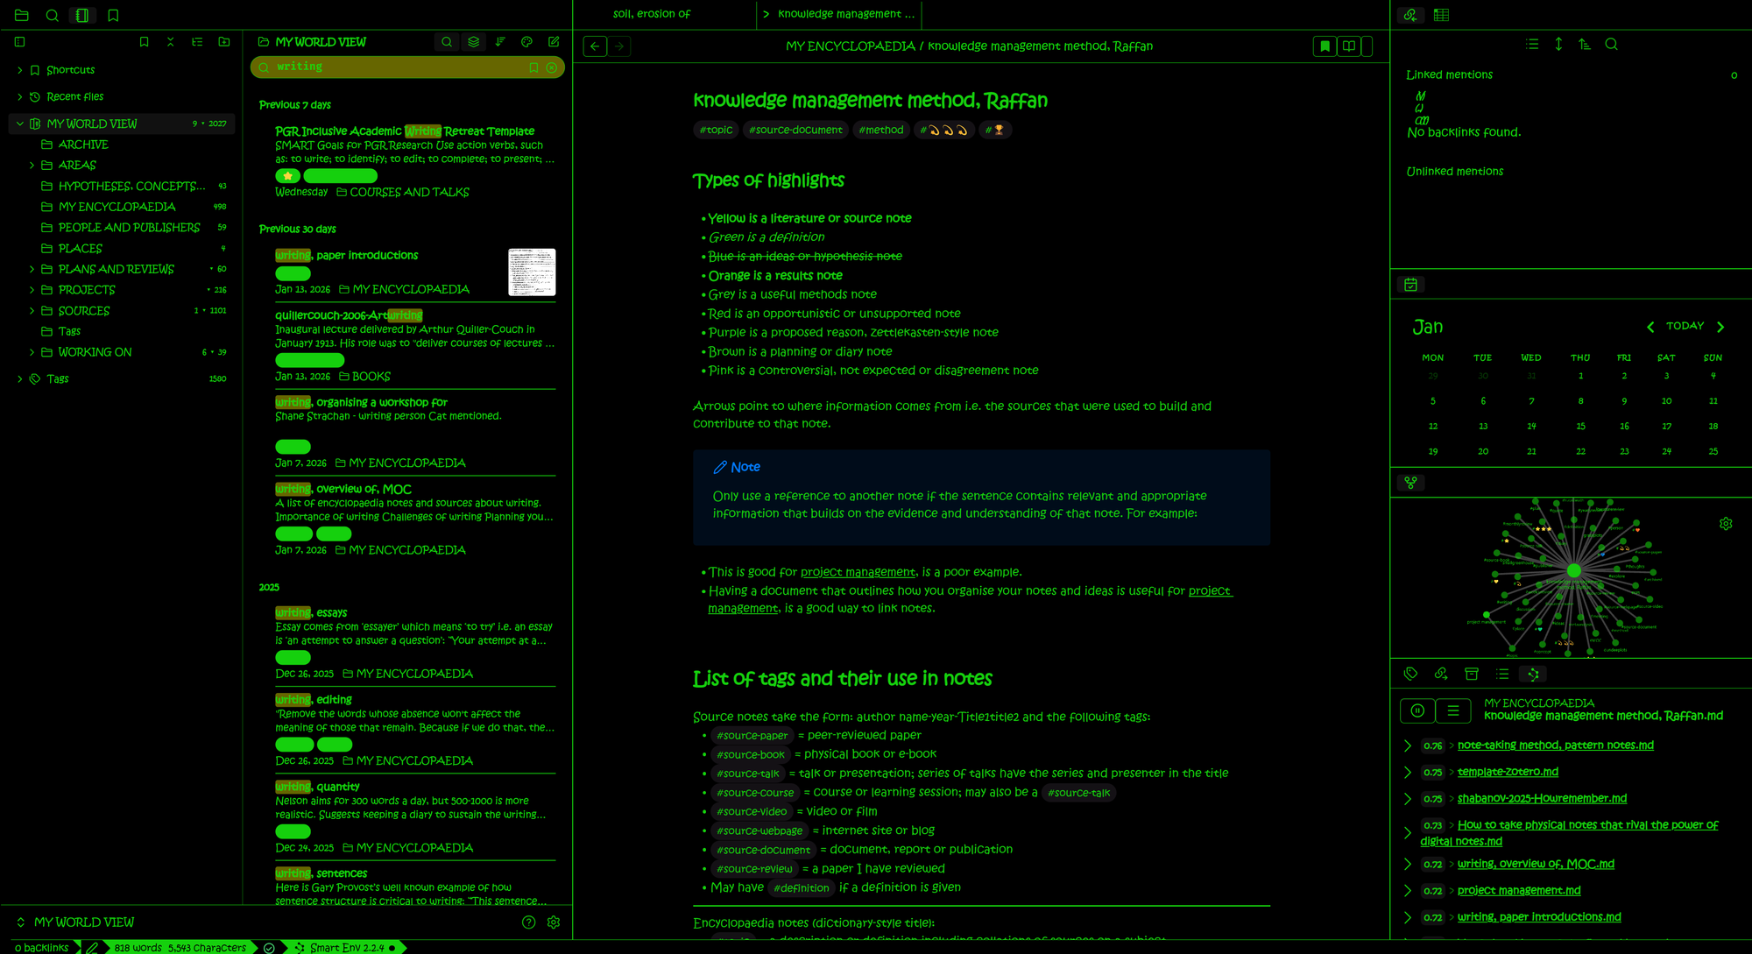Open outgoing links pane icon

pyautogui.click(x=1441, y=674)
